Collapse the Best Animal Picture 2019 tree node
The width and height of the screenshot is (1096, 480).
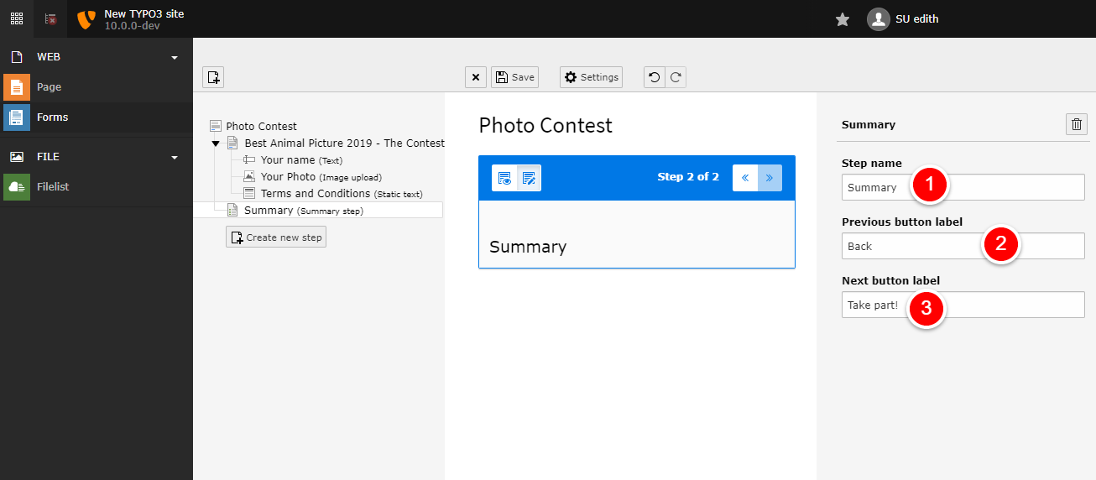(x=216, y=143)
